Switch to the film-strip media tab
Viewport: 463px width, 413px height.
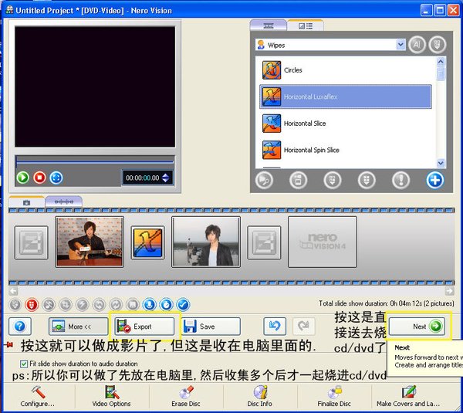(x=268, y=25)
